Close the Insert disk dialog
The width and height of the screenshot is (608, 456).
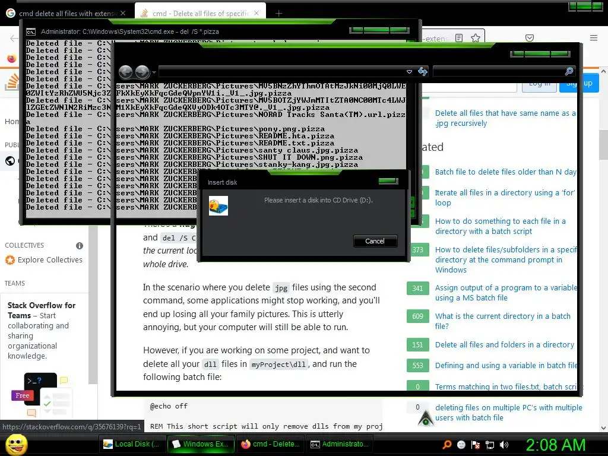pos(388,181)
